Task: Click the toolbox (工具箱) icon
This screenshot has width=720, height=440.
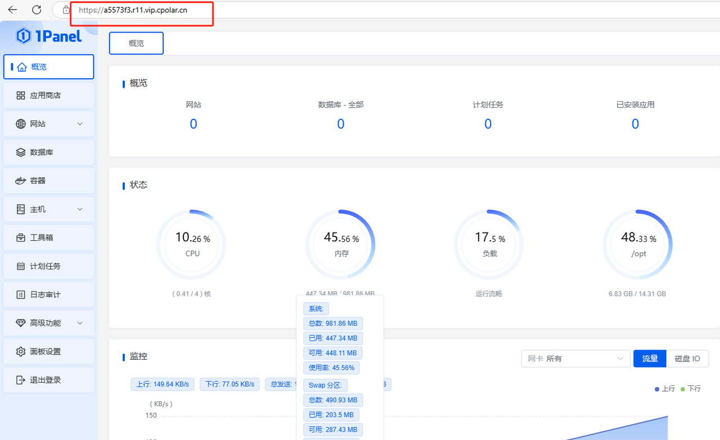Action: click(21, 238)
